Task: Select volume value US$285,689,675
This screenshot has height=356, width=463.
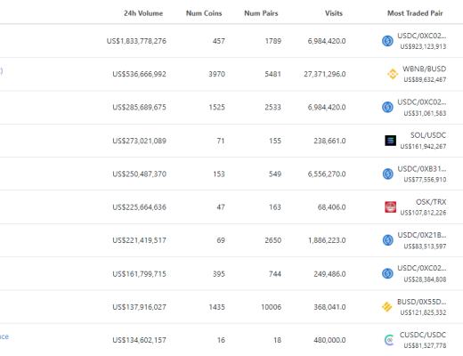Action: pos(139,108)
